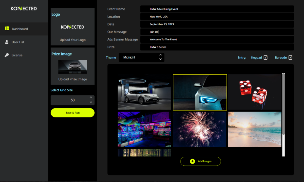The height and width of the screenshot is (182, 304).
Task: Click the Prize Image panel heading
Action: click(x=61, y=54)
